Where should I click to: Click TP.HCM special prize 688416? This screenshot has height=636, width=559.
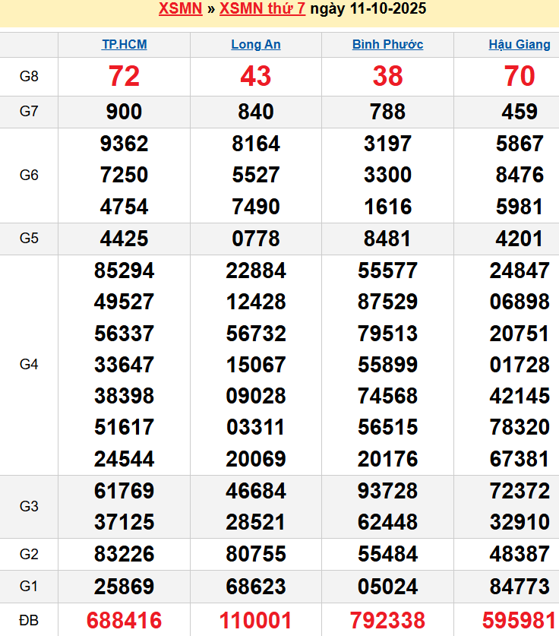tap(125, 620)
